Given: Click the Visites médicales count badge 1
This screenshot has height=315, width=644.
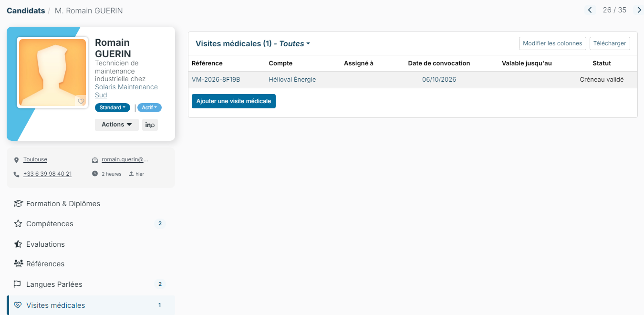Looking at the screenshot, I should [160, 305].
